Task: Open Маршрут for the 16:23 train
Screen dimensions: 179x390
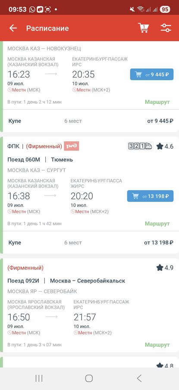Action: [157, 102]
